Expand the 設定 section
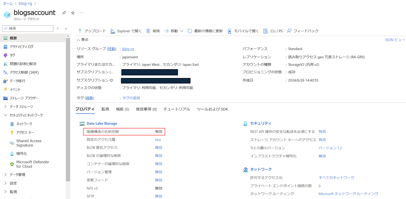Screen dimensions: 406x199 coord(6,183)
